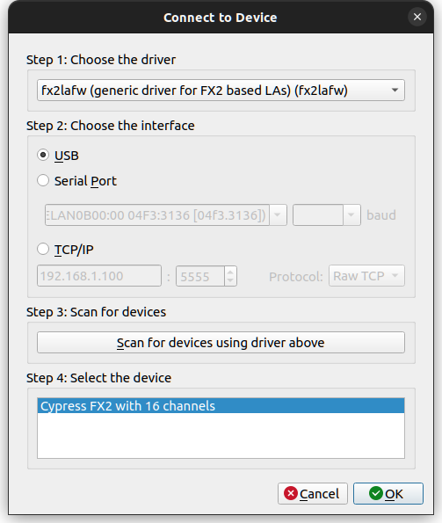Click Scan for devices using driver above
Viewport: 442px width, 523px height.
pos(221,342)
